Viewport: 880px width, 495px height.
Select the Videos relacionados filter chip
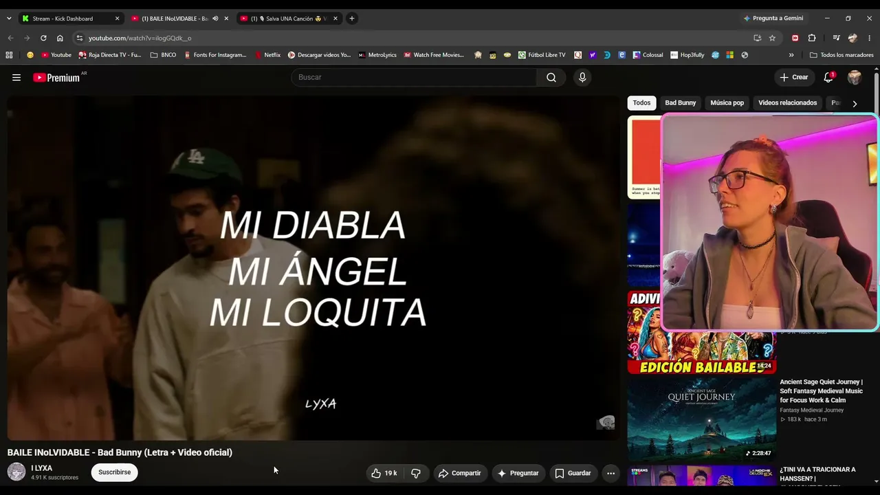click(788, 103)
